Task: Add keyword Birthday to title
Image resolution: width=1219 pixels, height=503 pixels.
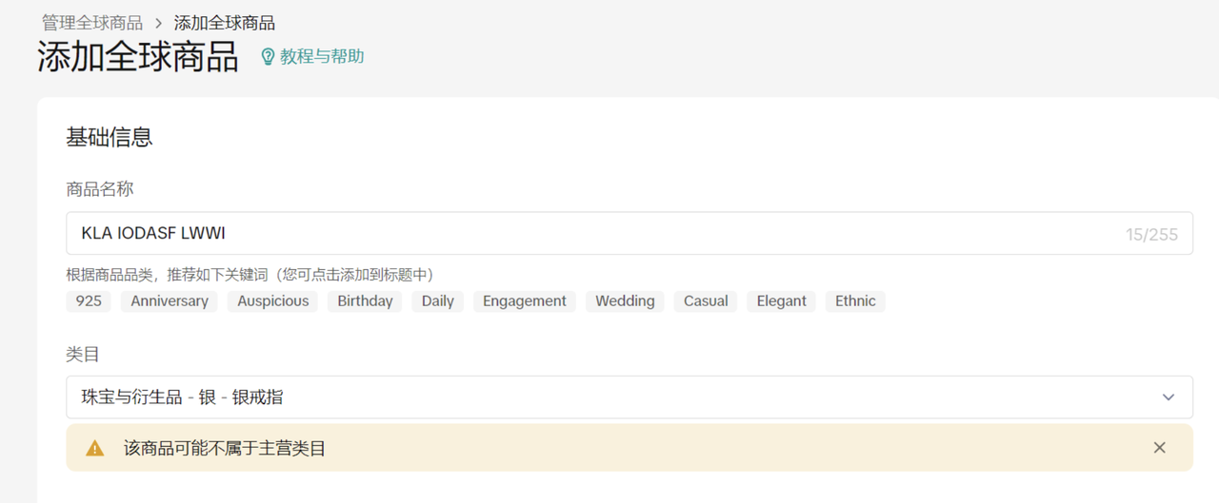Action: tap(365, 301)
